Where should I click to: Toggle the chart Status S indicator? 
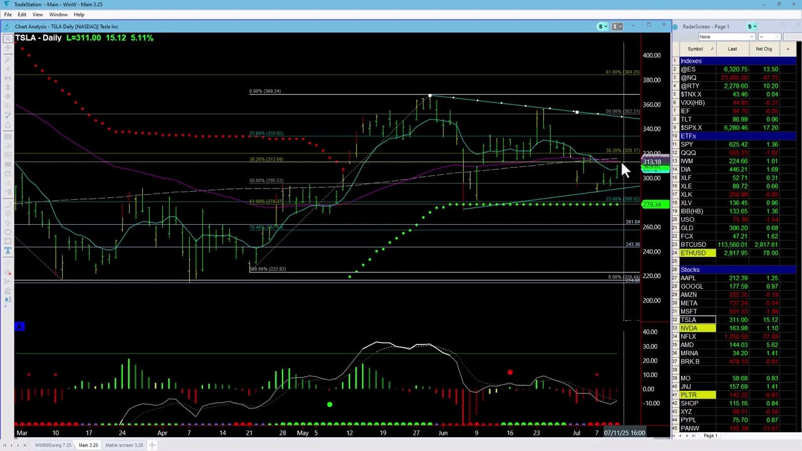pos(600,26)
